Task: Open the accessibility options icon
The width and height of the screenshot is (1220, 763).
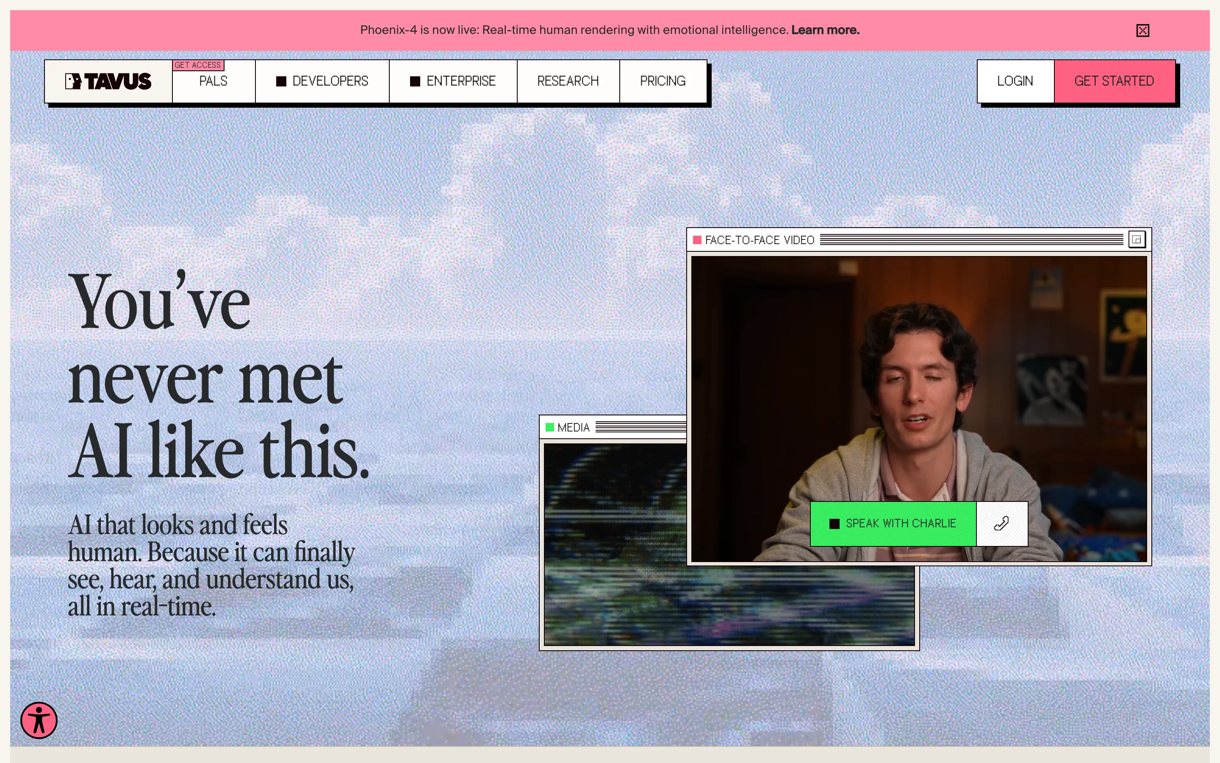Action: (39, 720)
